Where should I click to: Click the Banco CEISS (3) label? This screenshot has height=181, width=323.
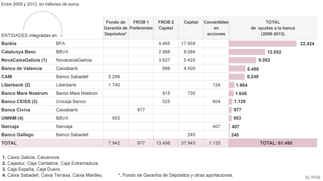click(19, 101)
